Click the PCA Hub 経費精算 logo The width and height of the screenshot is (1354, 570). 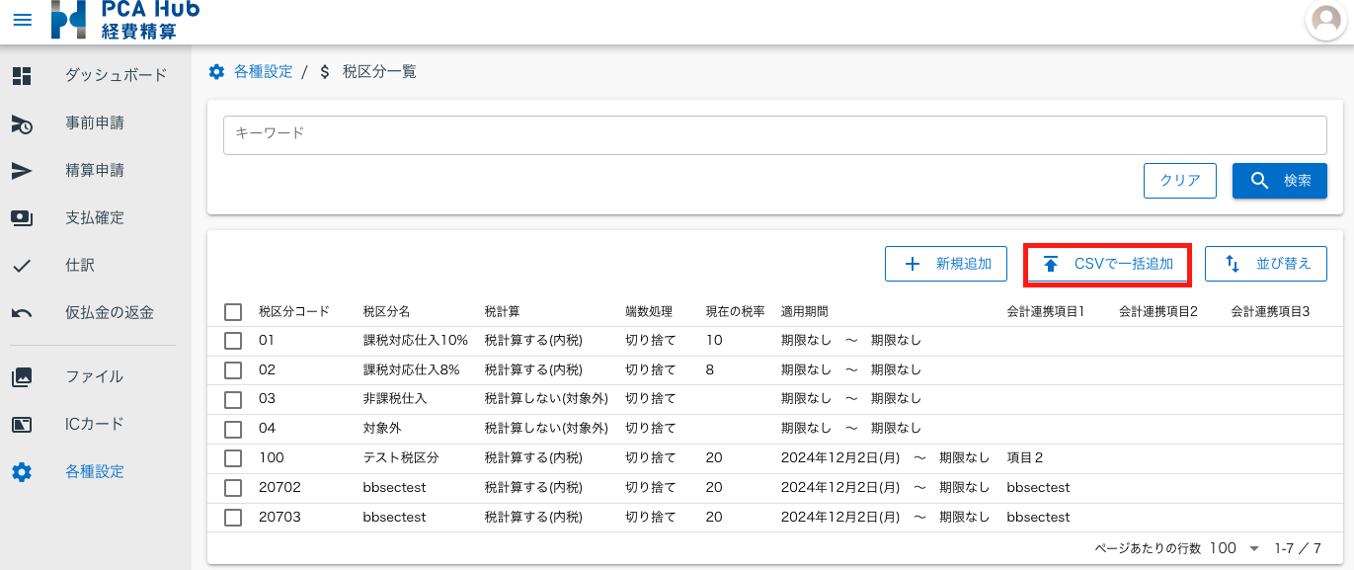click(125, 20)
